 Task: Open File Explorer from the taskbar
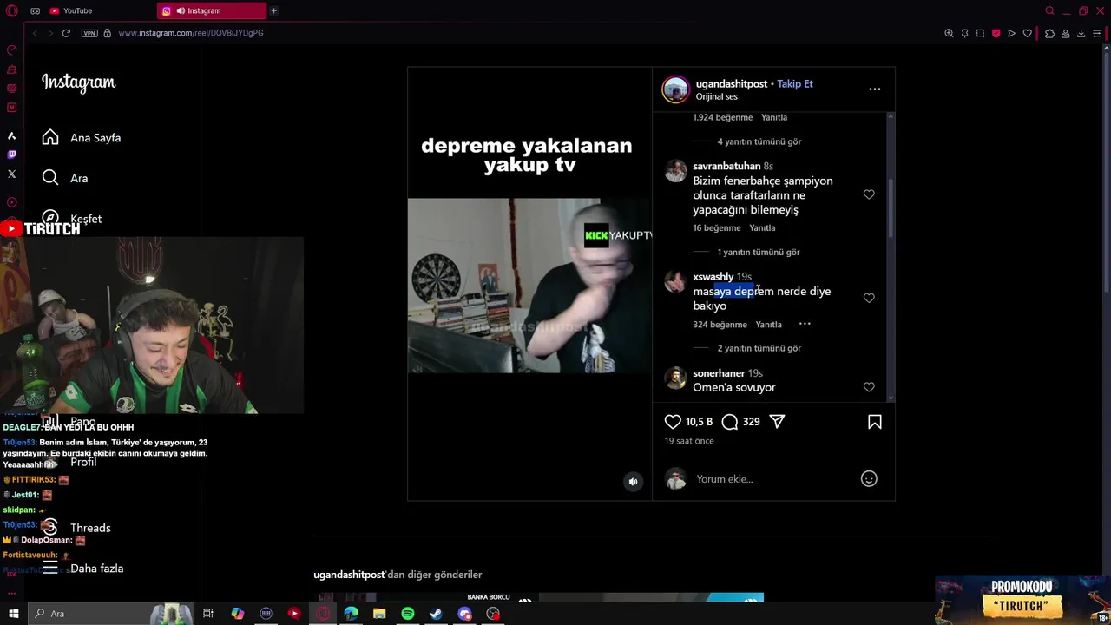click(379, 614)
